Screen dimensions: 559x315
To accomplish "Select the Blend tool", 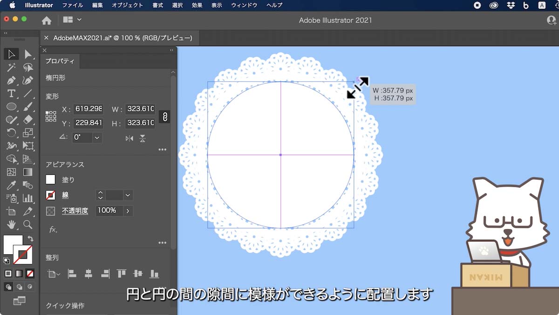I will click(28, 185).
